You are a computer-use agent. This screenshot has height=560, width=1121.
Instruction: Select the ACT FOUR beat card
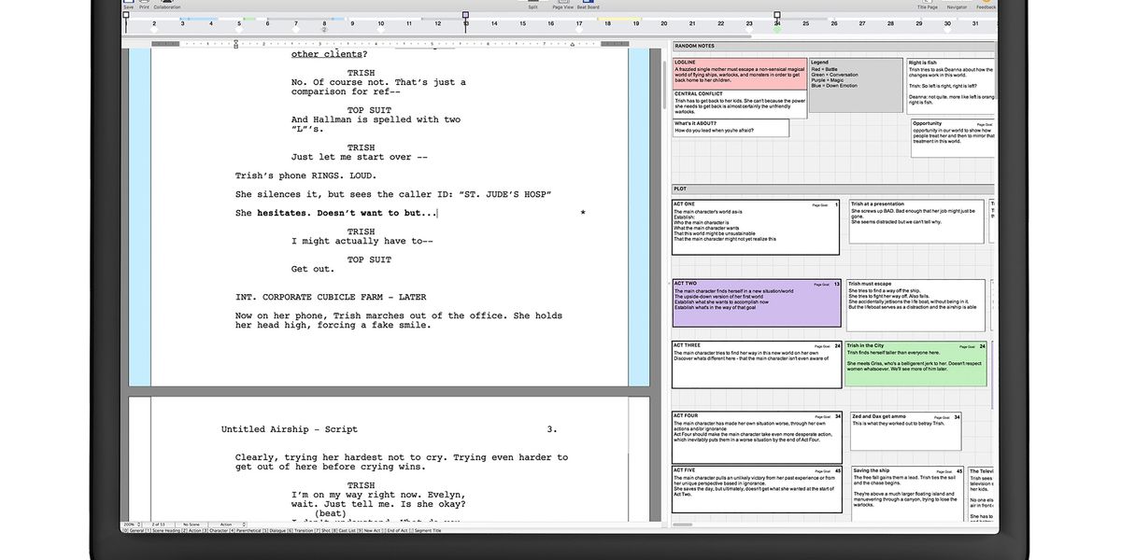758,437
